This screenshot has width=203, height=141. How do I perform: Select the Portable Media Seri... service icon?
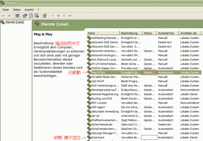[x=89, y=77]
